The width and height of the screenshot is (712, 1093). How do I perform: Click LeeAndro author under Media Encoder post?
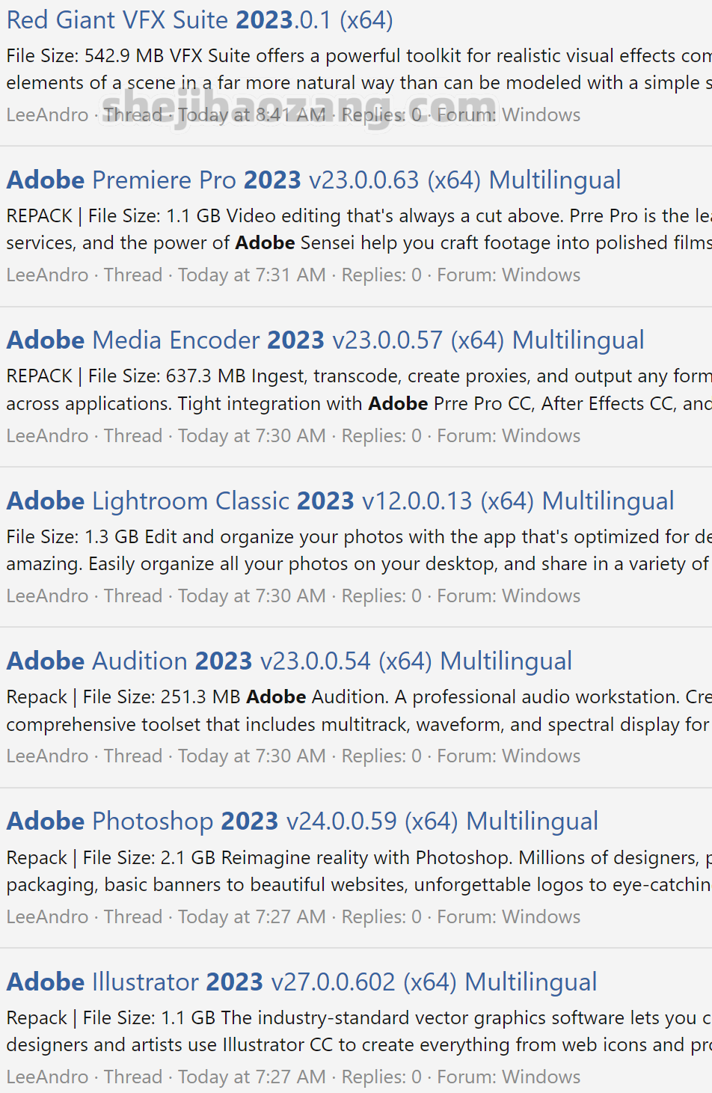click(47, 436)
